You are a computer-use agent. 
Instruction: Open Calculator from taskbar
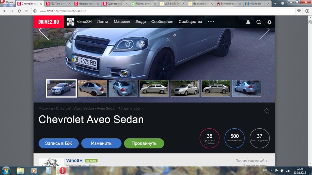pyautogui.click(x=48, y=170)
